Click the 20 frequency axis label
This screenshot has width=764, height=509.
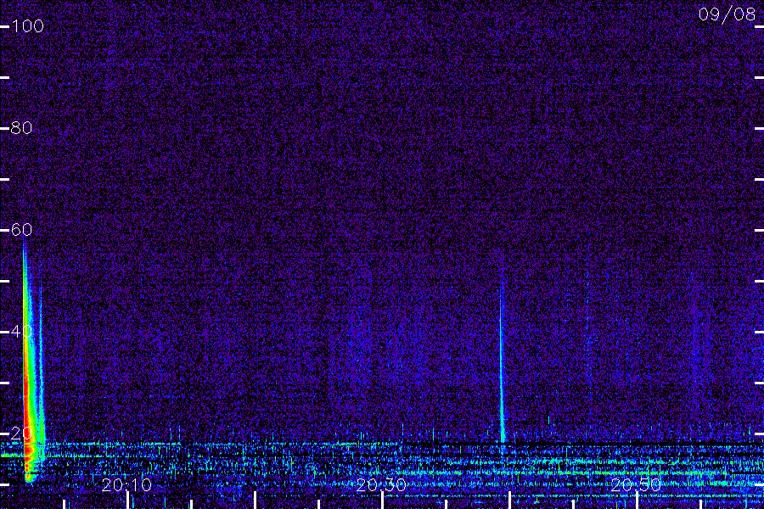coord(21,433)
